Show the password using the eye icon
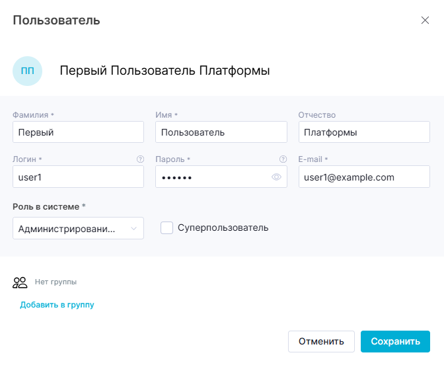This screenshot has height=367, width=444. click(276, 177)
